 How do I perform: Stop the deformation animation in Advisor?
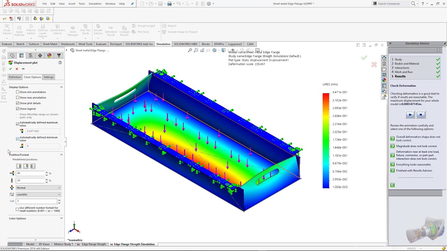coord(420,115)
